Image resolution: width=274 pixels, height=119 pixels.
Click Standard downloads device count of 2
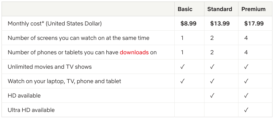tap(212, 52)
